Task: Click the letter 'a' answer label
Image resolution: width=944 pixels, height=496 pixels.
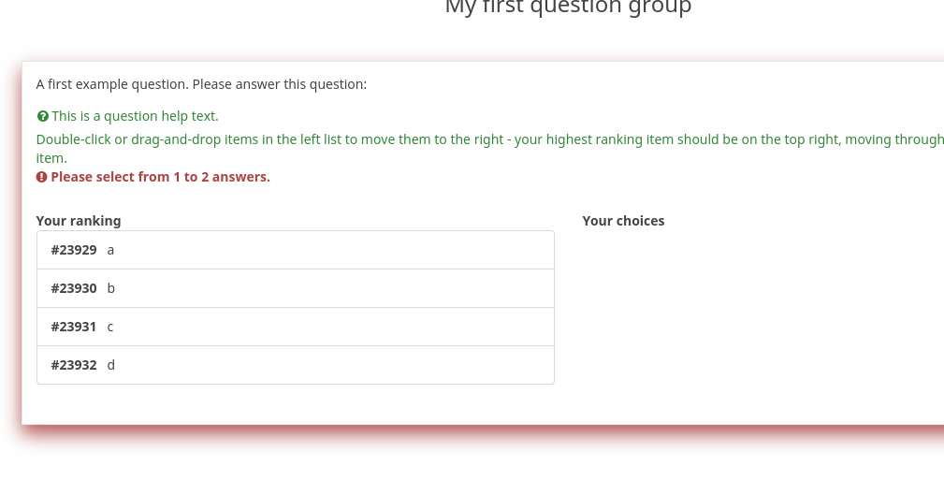Action: pos(110,250)
